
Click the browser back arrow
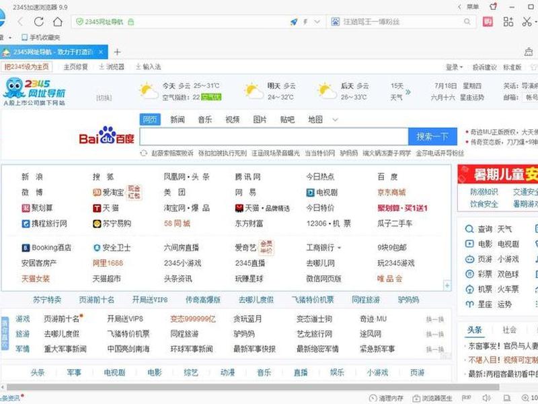click(20, 22)
